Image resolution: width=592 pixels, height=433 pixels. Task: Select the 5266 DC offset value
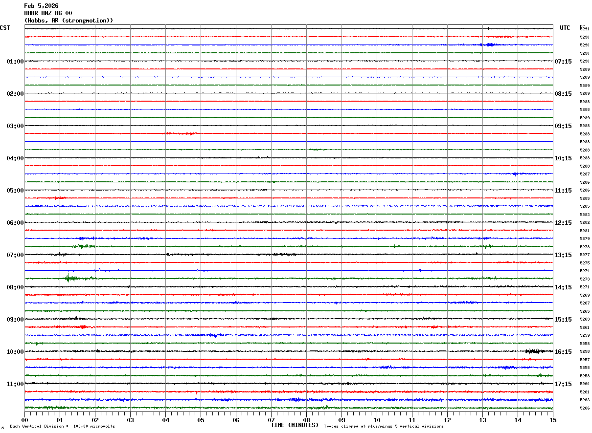[x=585, y=408]
